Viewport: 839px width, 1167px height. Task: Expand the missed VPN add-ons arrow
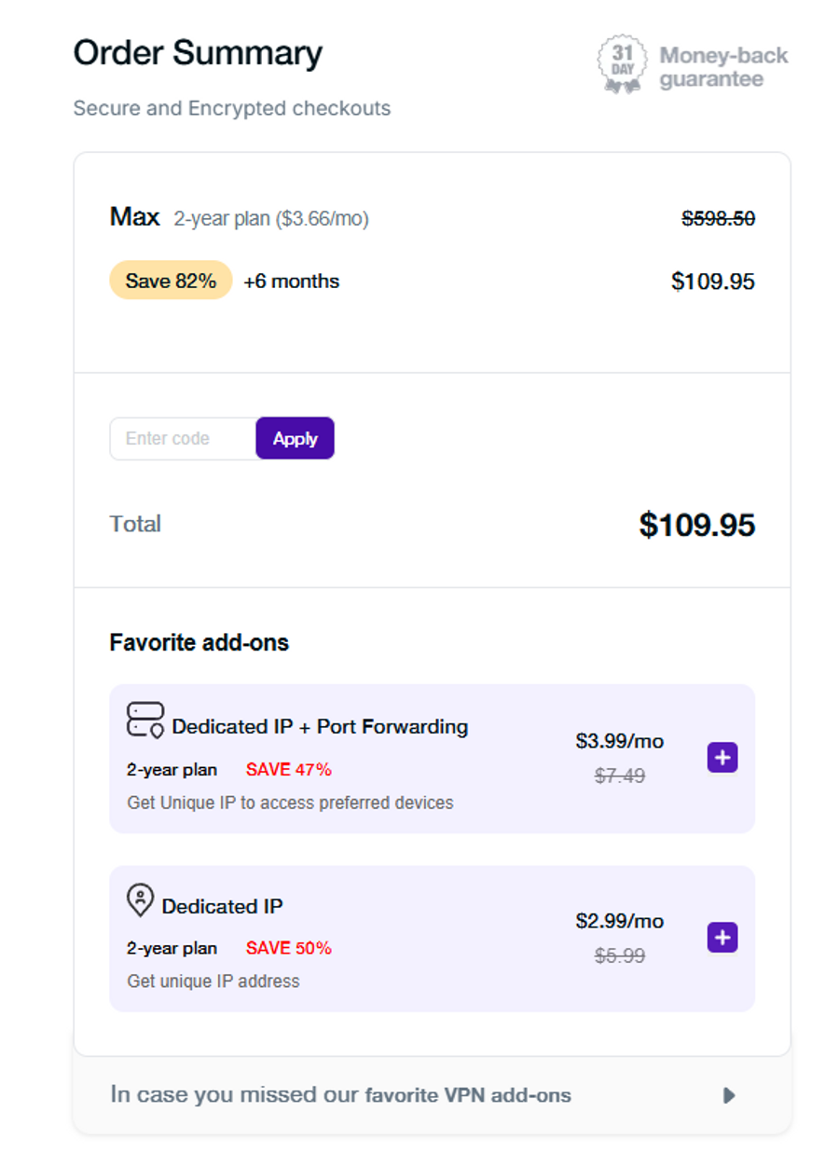pyautogui.click(x=729, y=1095)
